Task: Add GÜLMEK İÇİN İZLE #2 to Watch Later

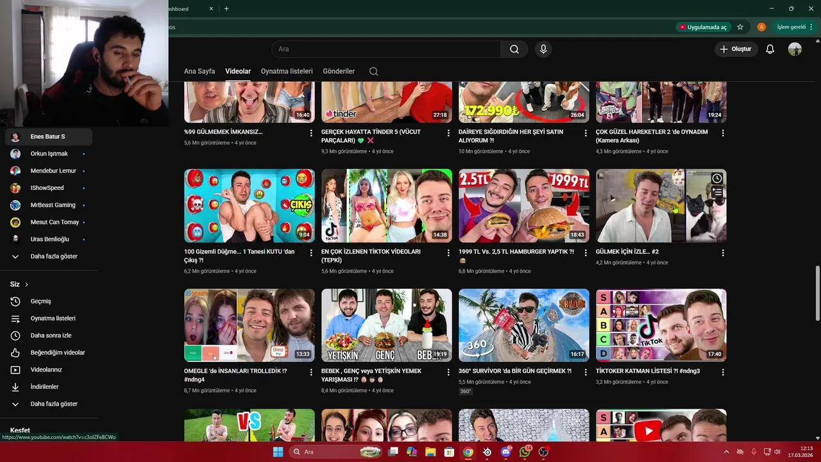Action: pos(717,178)
